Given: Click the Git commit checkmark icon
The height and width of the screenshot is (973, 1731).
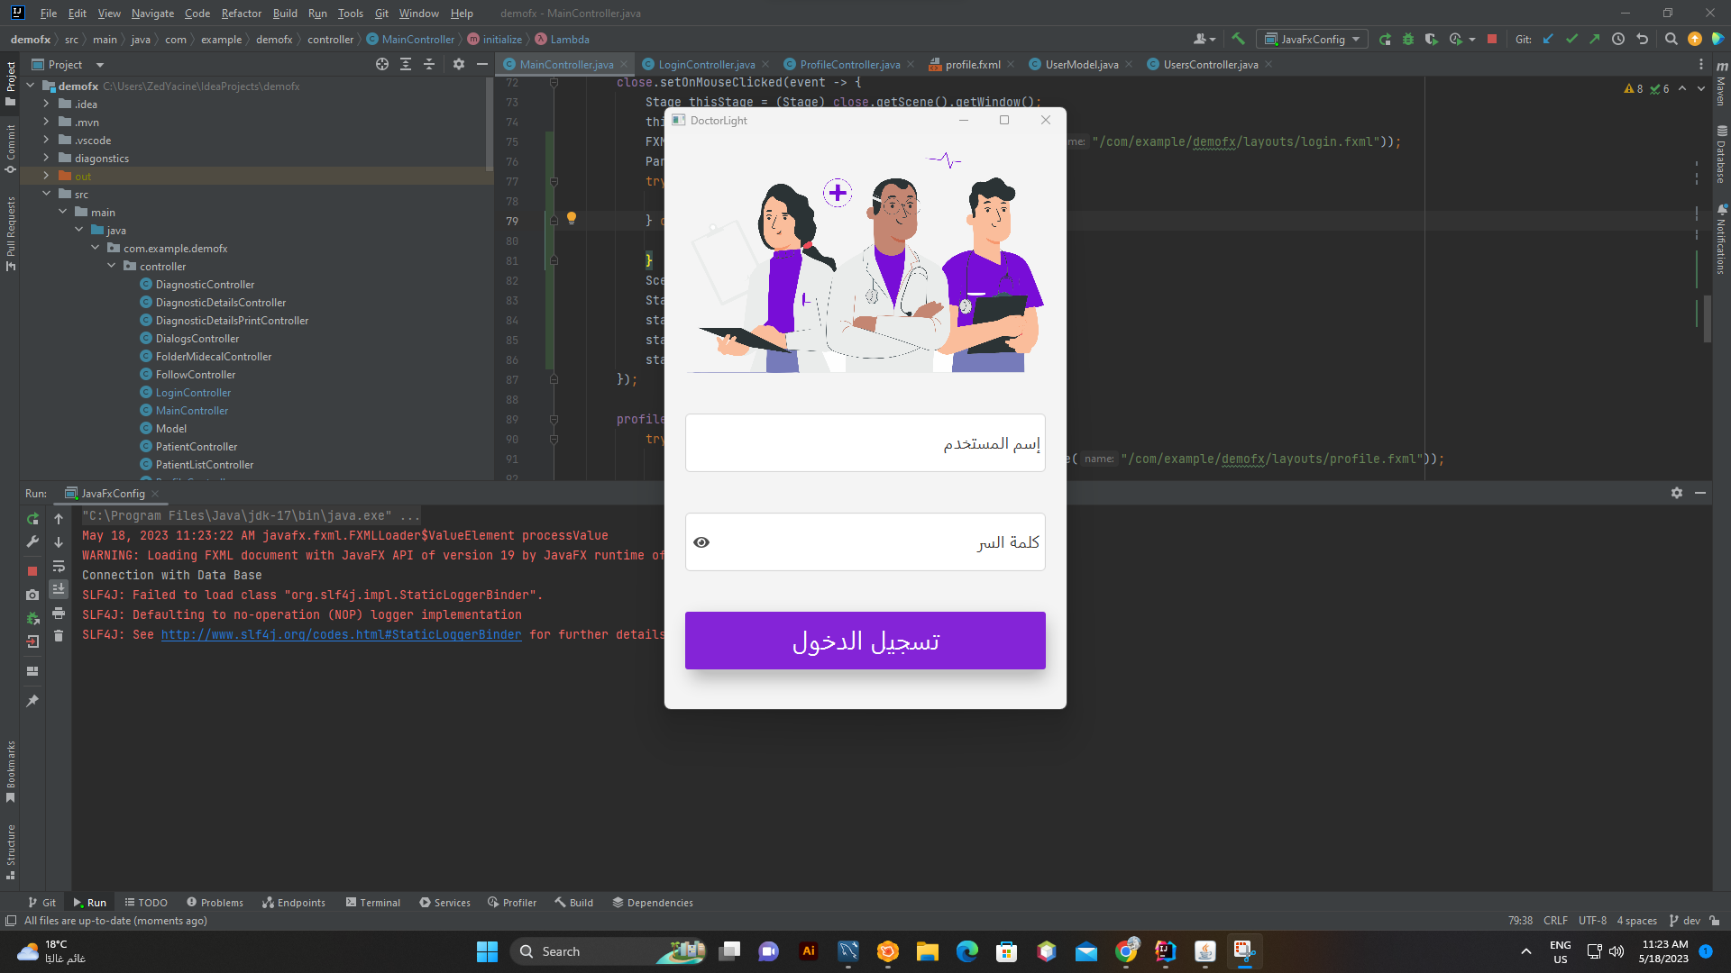Looking at the screenshot, I should (1571, 40).
